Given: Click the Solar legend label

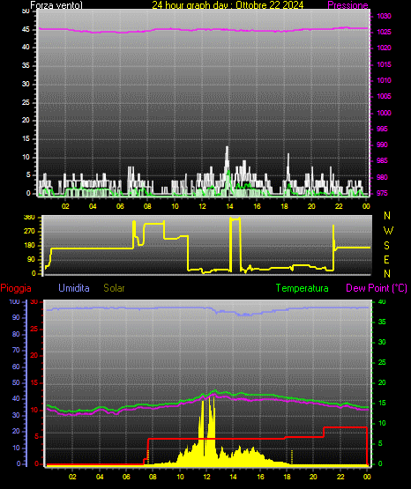Looking at the screenshot, I should [x=114, y=288].
